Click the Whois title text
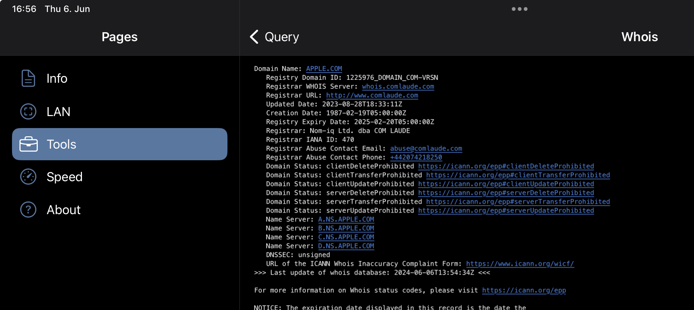This screenshot has height=310, width=694. (640, 37)
